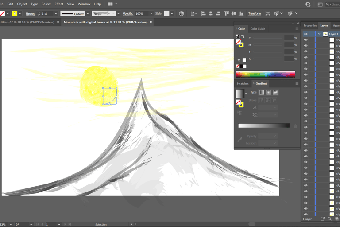Click the stroke weight stepper arrows
This screenshot has width=340, height=227.
(39, 13)
